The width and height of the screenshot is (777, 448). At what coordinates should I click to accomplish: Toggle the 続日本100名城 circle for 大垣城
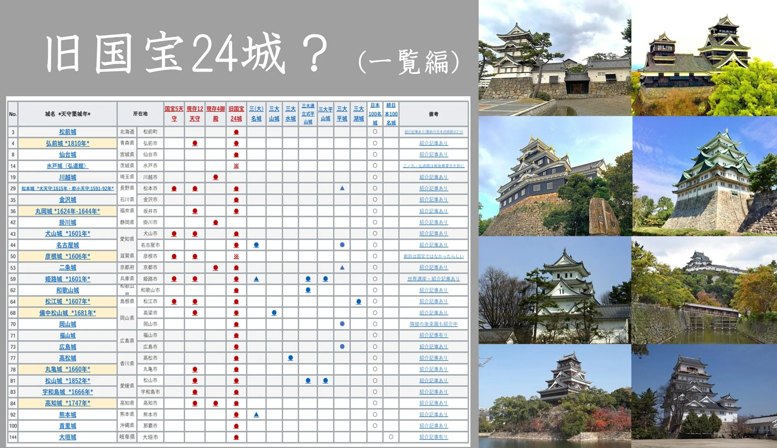[x=391, y=437]
